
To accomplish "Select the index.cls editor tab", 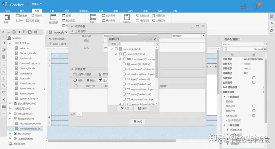I will [58, 32].
